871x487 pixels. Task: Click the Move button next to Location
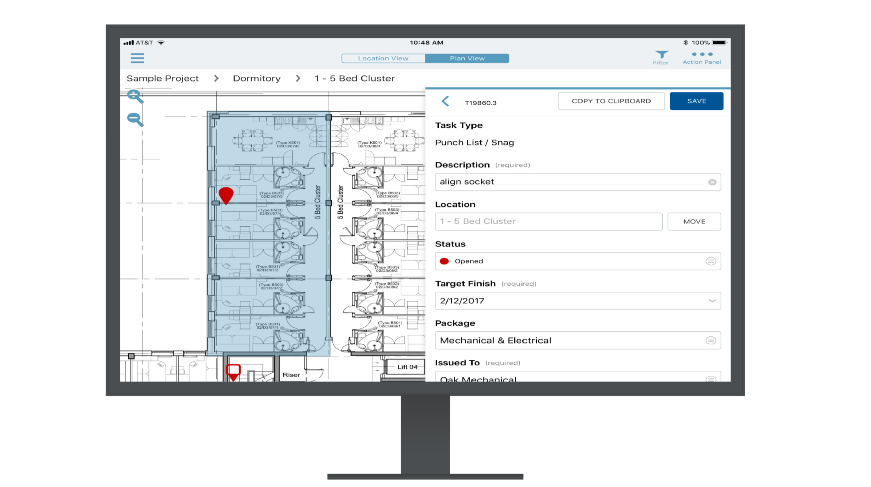point(694,221)
